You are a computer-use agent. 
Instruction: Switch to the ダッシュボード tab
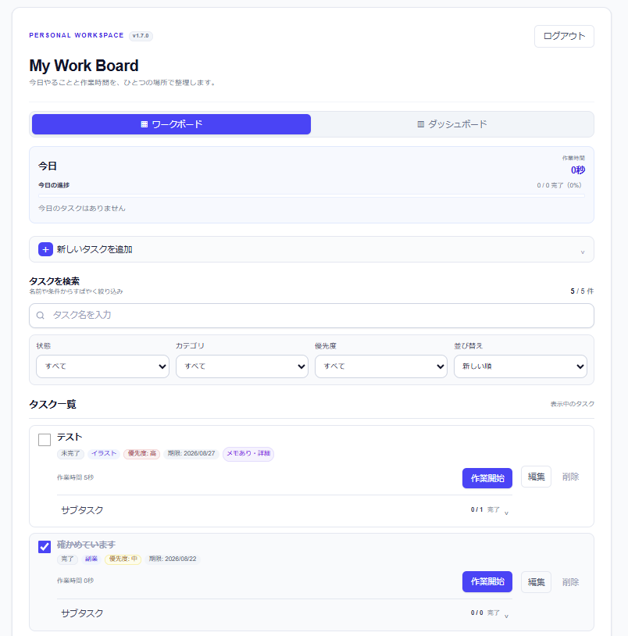[452, 124]
